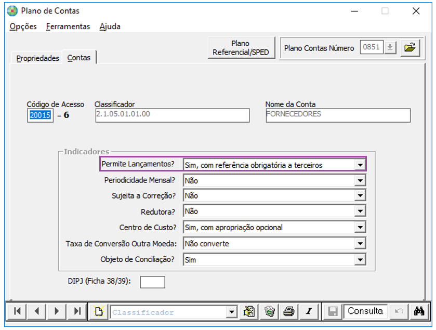Viewport: 436px width, 330px height.
Task: Delete record with trash bin icon
Action: 269,311
